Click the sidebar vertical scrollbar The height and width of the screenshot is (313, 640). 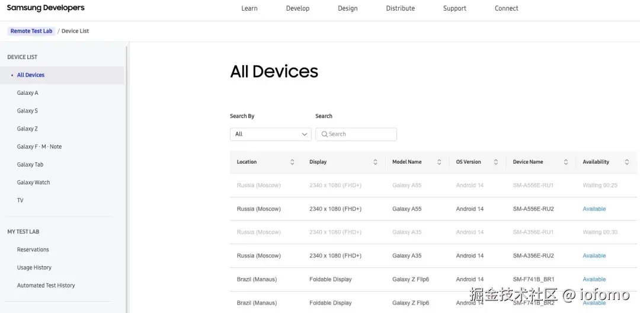point(127,180)
